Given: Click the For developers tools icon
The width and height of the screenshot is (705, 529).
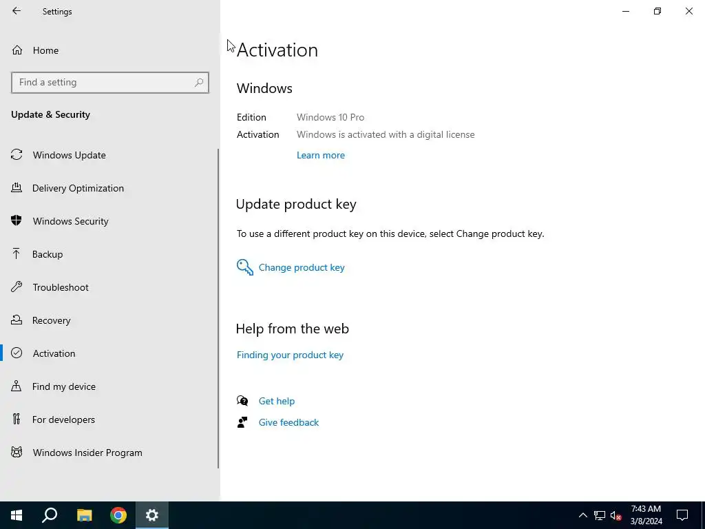Looking at the screenshot, I should coord(17,419).
